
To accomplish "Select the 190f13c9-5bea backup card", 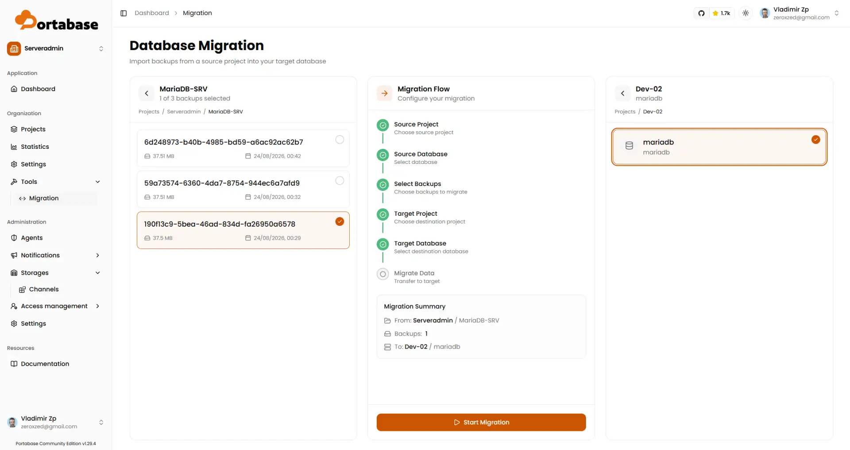I will click(x=243, y=230).
